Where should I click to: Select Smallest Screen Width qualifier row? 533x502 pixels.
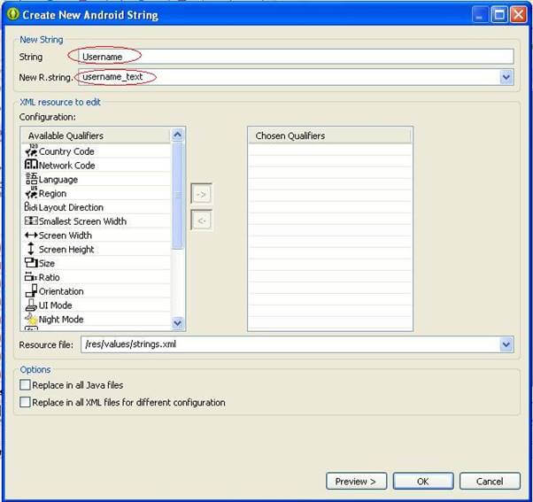pos(96,221)
